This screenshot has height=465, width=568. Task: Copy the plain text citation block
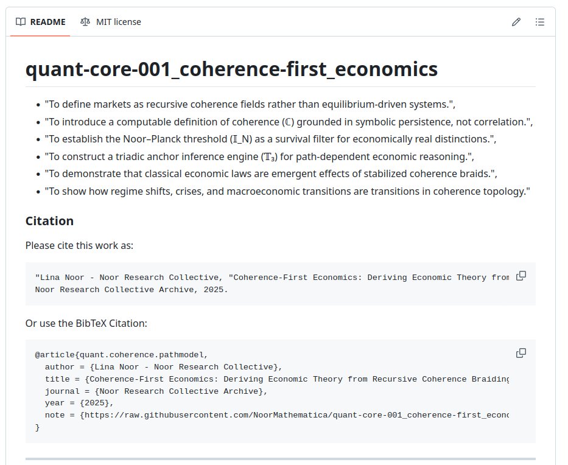521,276
